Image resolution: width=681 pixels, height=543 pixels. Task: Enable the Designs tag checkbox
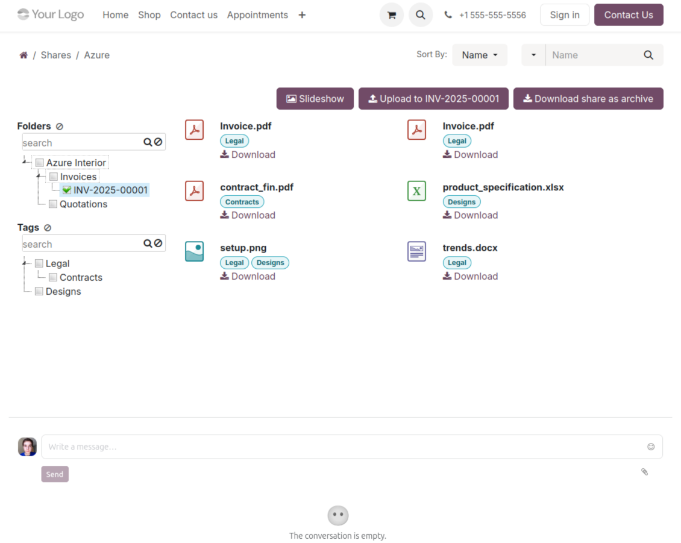[x=39, y=292]
